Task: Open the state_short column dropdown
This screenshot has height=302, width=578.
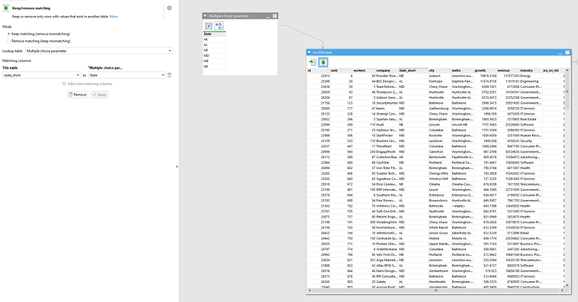Action: (42, 75)
